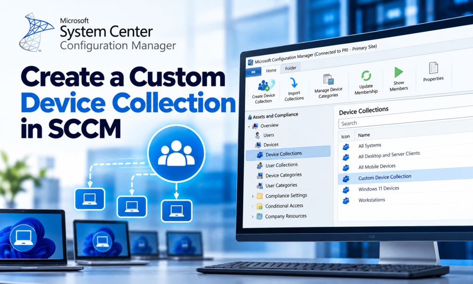This screenshot has width=473, height=284.
Task: Click the User Collections tree icon
Action: tap(260, 166)
